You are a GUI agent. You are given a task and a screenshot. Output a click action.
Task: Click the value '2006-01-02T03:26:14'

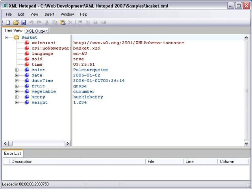pos(99,81)
